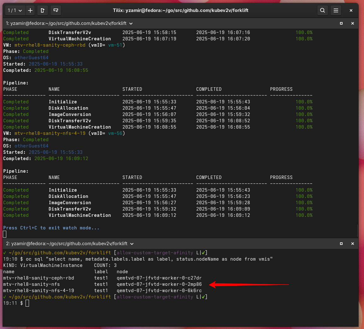The height and width of the screenshot is (329, 364).
Task: Maximize terminal 2 pane
Action: coord(341,244)
